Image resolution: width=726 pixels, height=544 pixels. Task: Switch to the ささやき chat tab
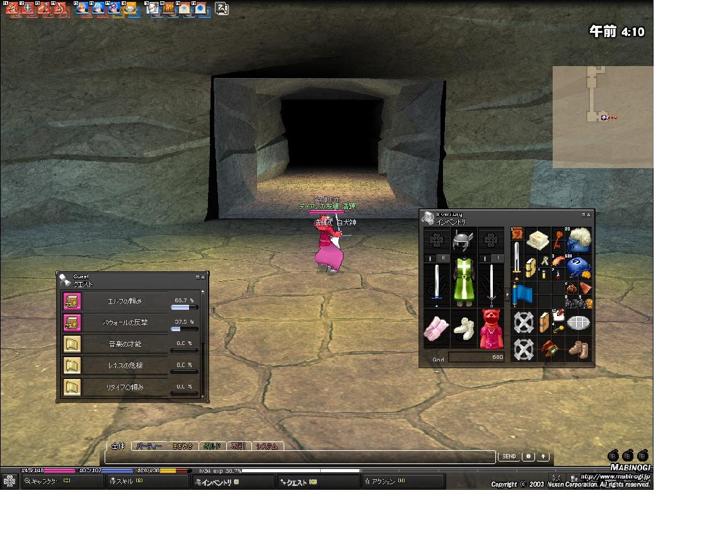pyautogui.click(x=182, y=446)
